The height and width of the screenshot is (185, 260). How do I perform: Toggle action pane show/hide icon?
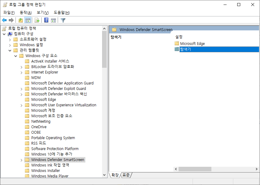53,20
